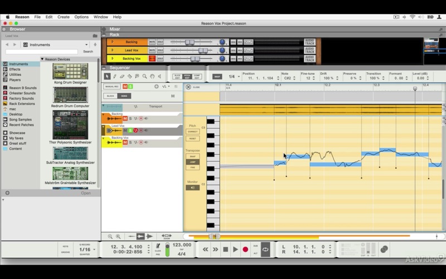Unmute the Backing Vox device in rack
This screenshot has height=279, width=446.
click(152, 59)
